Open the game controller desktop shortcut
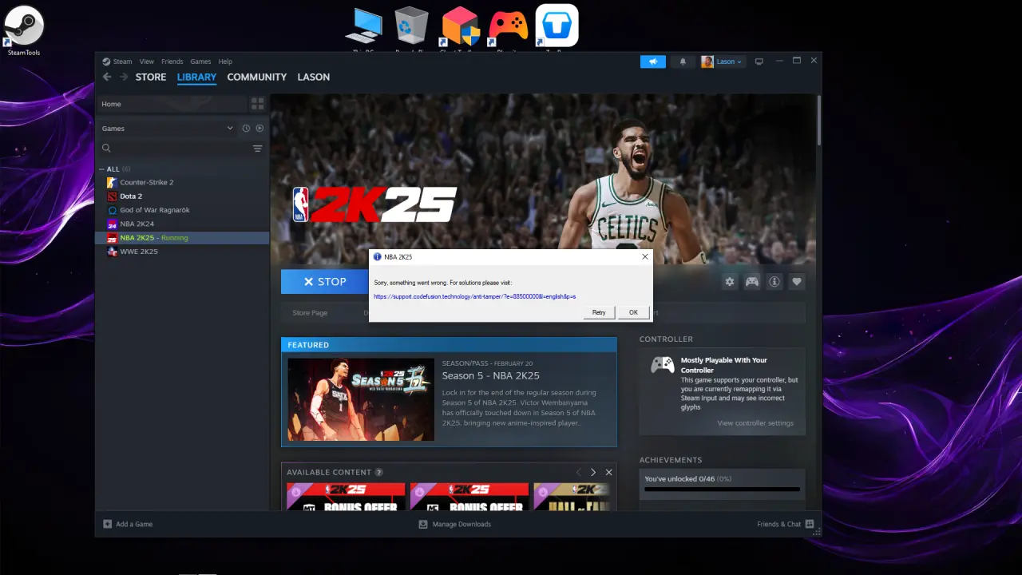 coord(508,26)
